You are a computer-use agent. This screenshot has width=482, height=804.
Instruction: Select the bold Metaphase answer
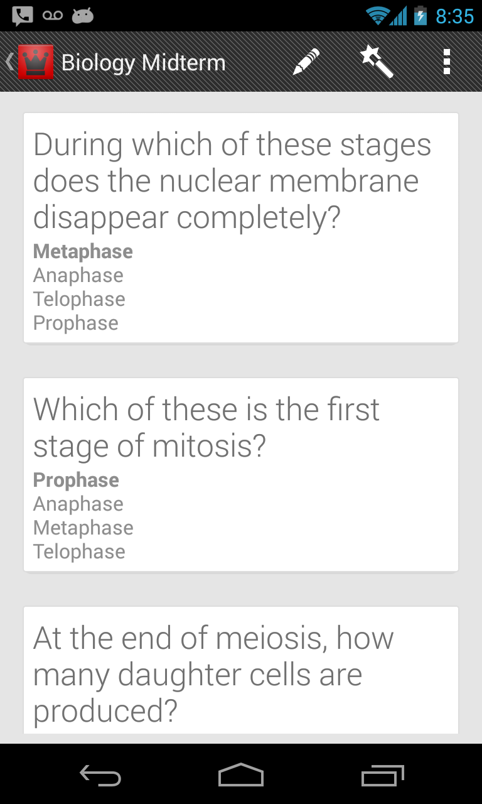83,251
